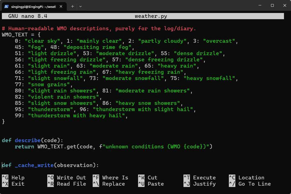Open a new terminal tab with plus button

[73, 6]
